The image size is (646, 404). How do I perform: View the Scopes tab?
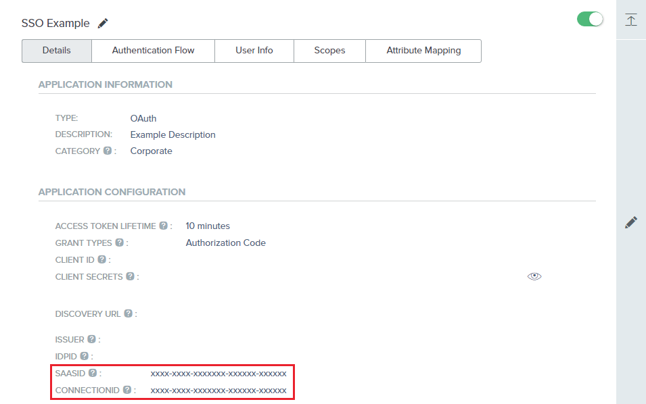coord(329,50)
